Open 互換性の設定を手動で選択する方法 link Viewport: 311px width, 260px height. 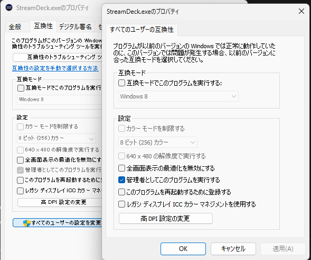click(55, 68)
